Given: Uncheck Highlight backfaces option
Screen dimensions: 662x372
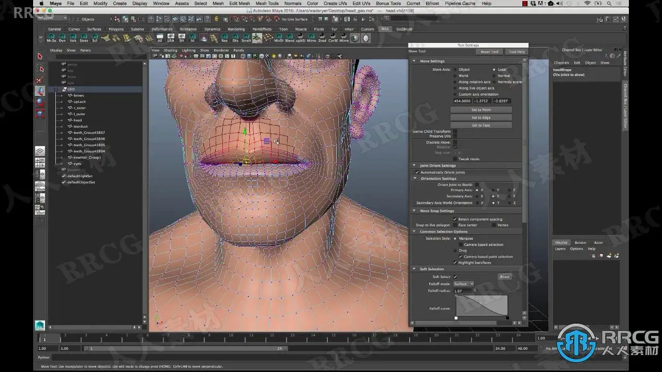Looking at the screenshot, I should (455, 262).
